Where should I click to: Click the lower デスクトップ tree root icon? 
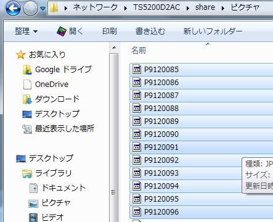[21, 158]
